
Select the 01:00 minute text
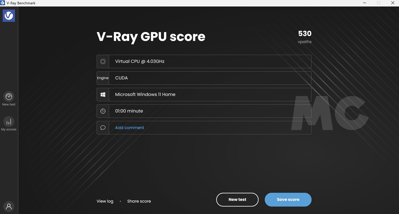[x=129, y=111]
